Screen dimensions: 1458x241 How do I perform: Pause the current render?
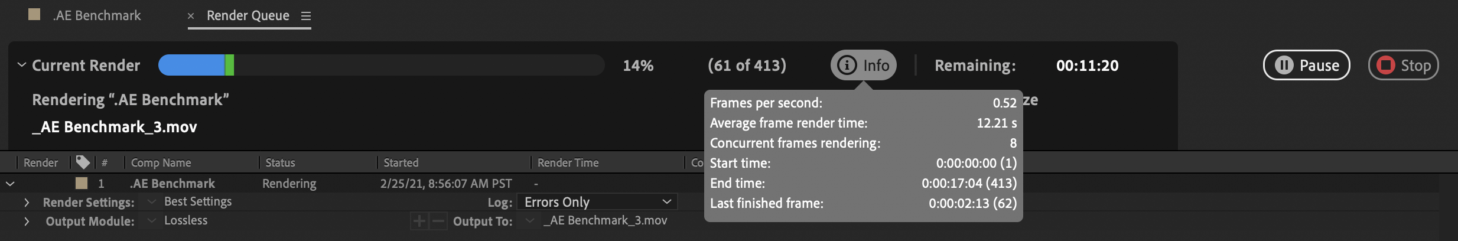pyautogui.click(x=1306, y=65)
